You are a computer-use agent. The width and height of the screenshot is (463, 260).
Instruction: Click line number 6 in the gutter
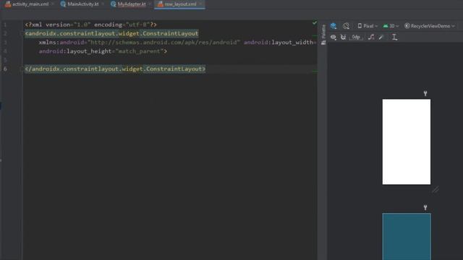pyautogui.click(x=5, y=69)
